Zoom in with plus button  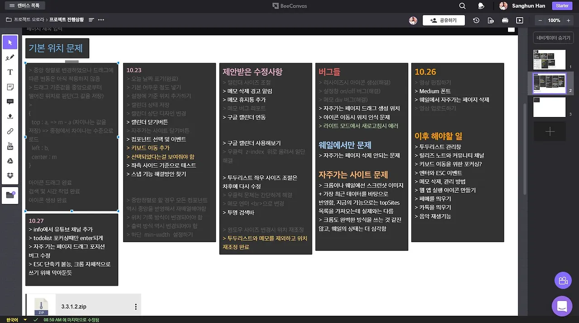pyautogui.click(x=568, y=20)
